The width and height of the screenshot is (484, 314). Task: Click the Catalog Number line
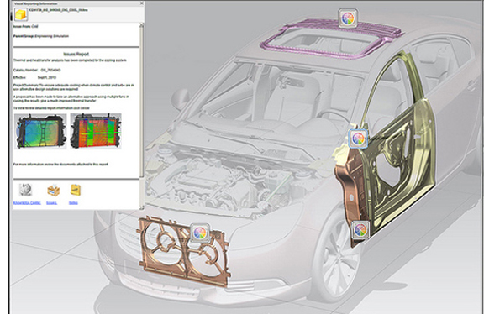37,70
